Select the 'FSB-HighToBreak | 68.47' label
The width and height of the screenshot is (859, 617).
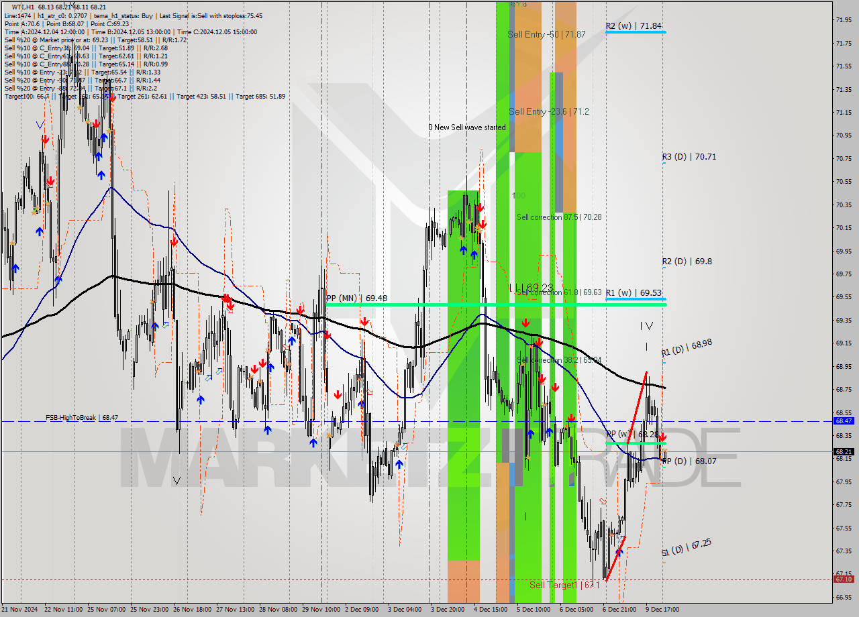point(82,418)
